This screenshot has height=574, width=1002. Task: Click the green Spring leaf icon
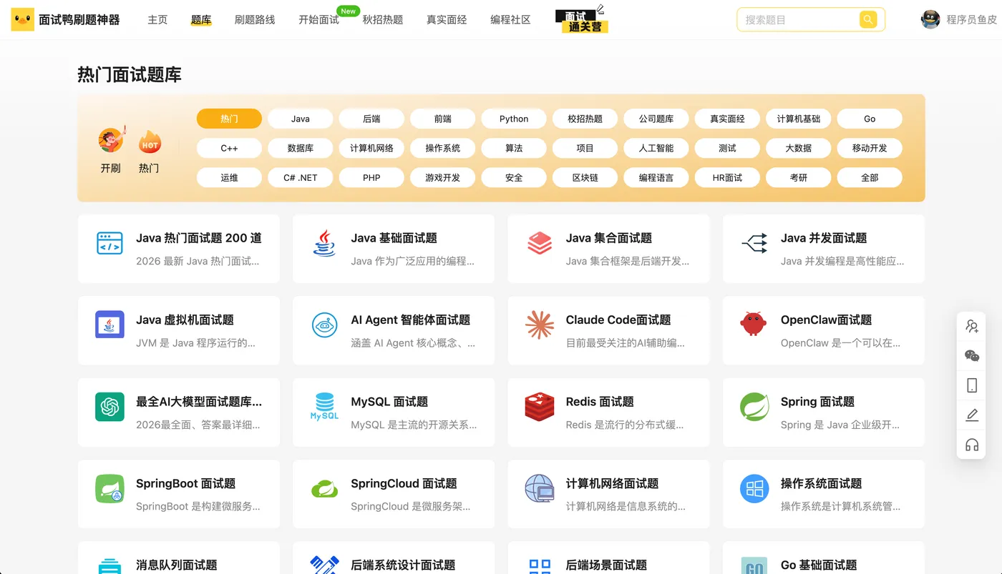click(754, 407)
